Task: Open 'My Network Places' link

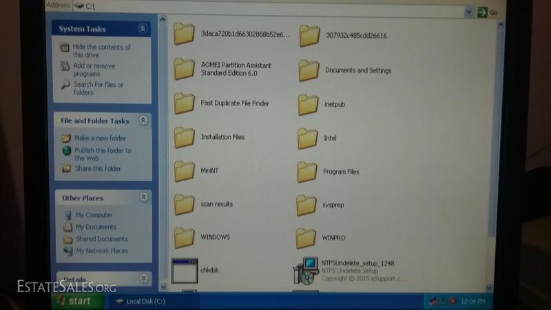Action: (x=101, y=251)
